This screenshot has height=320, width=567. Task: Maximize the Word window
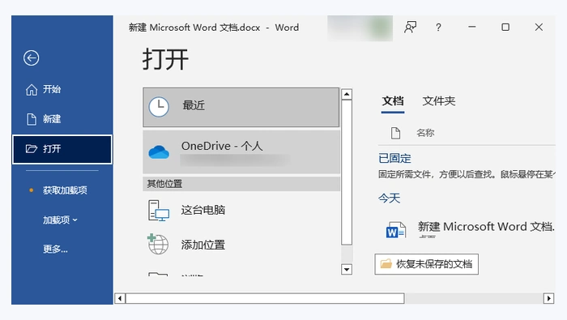click(505, 27)
